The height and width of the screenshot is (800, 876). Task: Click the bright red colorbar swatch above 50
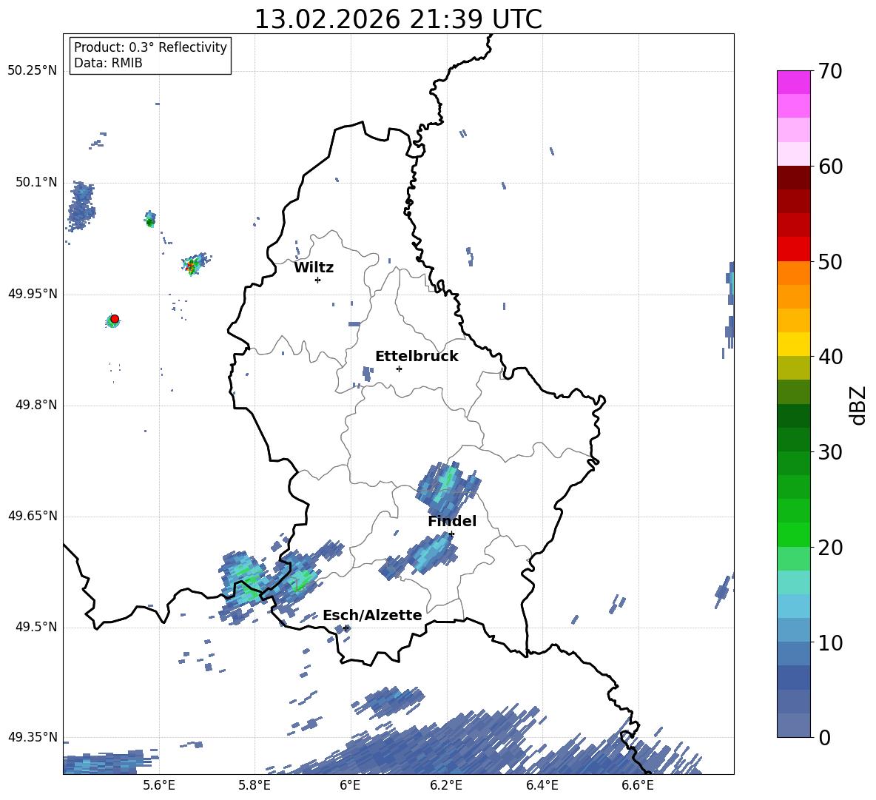793,249
